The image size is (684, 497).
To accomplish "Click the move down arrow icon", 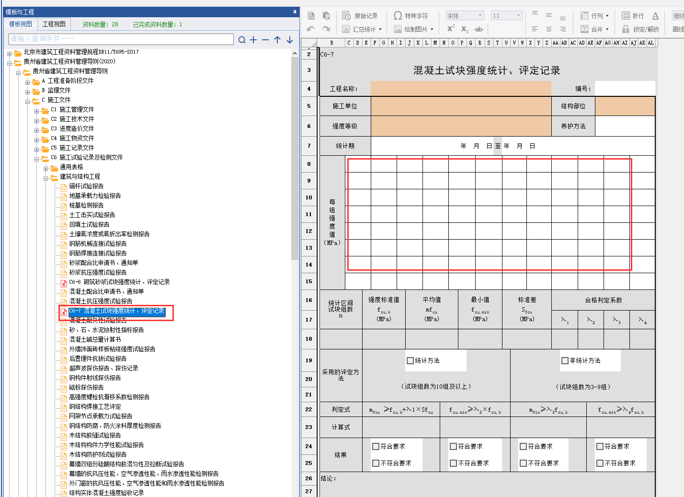I will (x=290, y=40).
